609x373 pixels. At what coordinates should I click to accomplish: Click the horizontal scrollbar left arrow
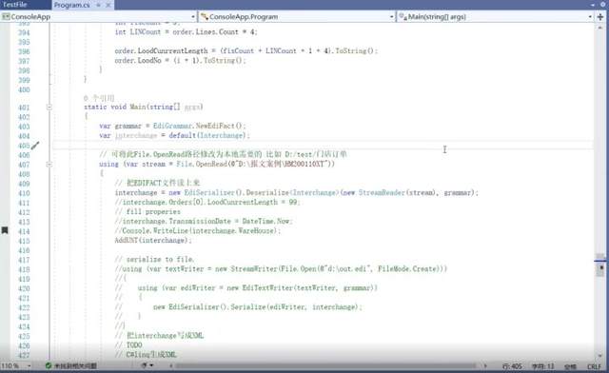click(x=171, y=366)
